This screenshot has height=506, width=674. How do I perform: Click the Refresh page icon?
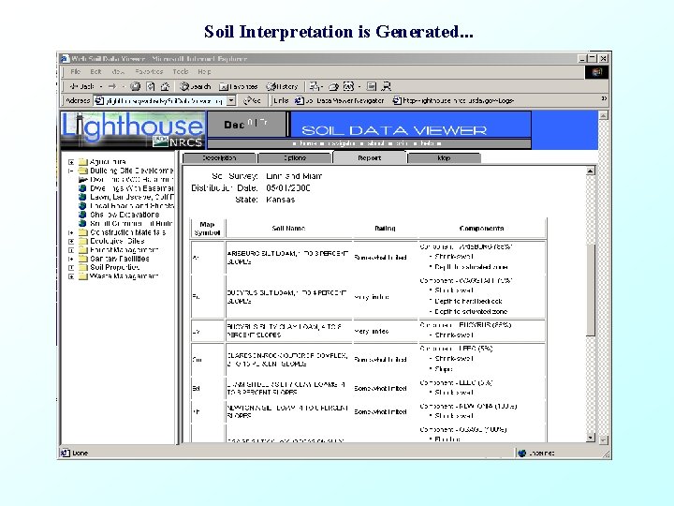pyautogui.click(x=150, y=86)
